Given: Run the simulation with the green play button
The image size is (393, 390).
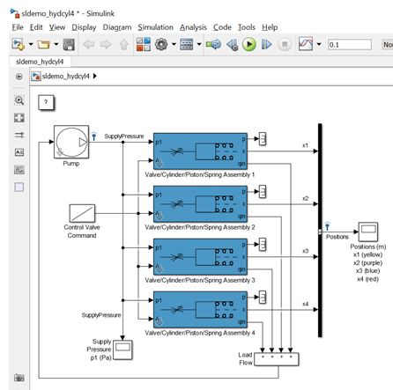Looking at the screenshot, I should [x=249, y=45].
